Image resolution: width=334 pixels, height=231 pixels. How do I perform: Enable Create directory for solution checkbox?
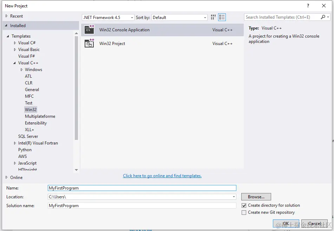tap(244, 205)
